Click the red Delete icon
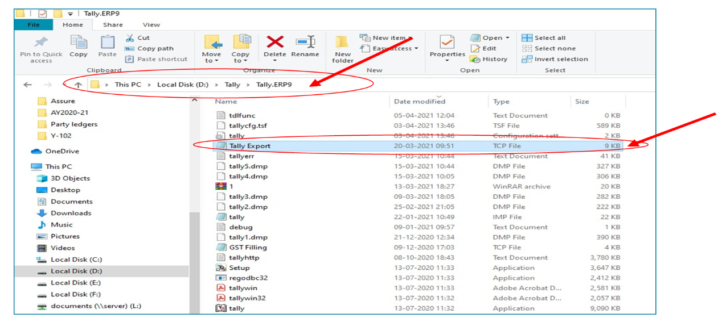Viewport: 718px width, 322px height. pos(275,41)
